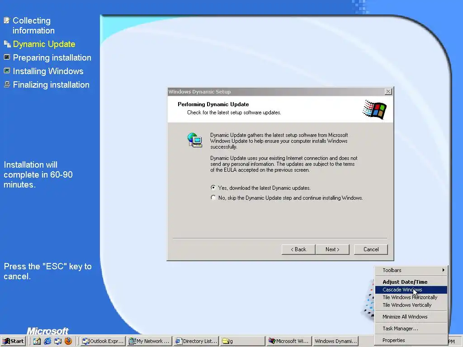Click the 'Performing Dynamic Update' heading
The image size is (463, 347).
tap(213, 104)
